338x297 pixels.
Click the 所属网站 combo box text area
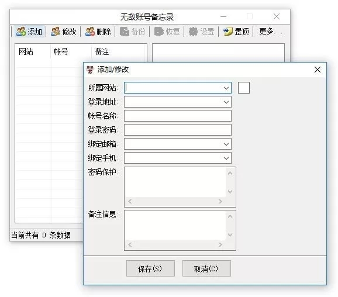[173, 88]
